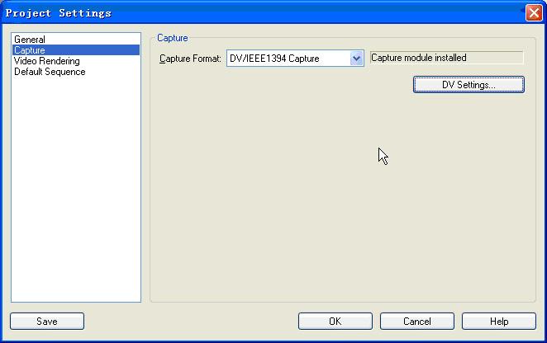Expand the Capture Format dropdown arrow

(356, 59)
